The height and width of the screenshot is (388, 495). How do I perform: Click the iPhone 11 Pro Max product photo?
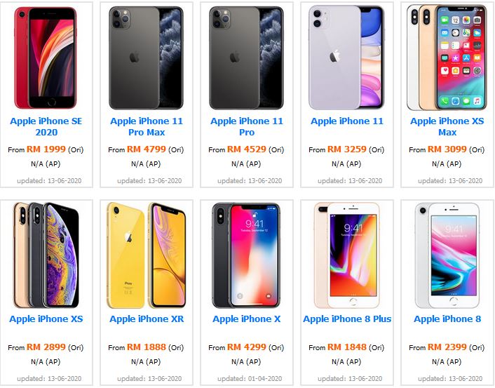[146, 58]
